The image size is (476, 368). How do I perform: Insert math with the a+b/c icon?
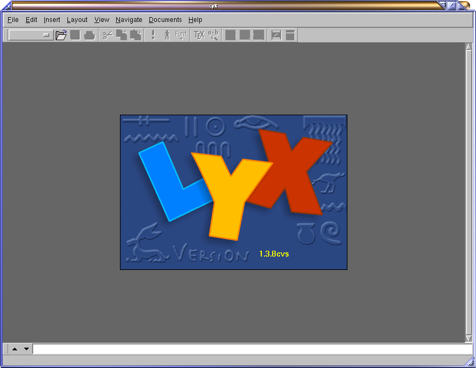pos(213,35)
